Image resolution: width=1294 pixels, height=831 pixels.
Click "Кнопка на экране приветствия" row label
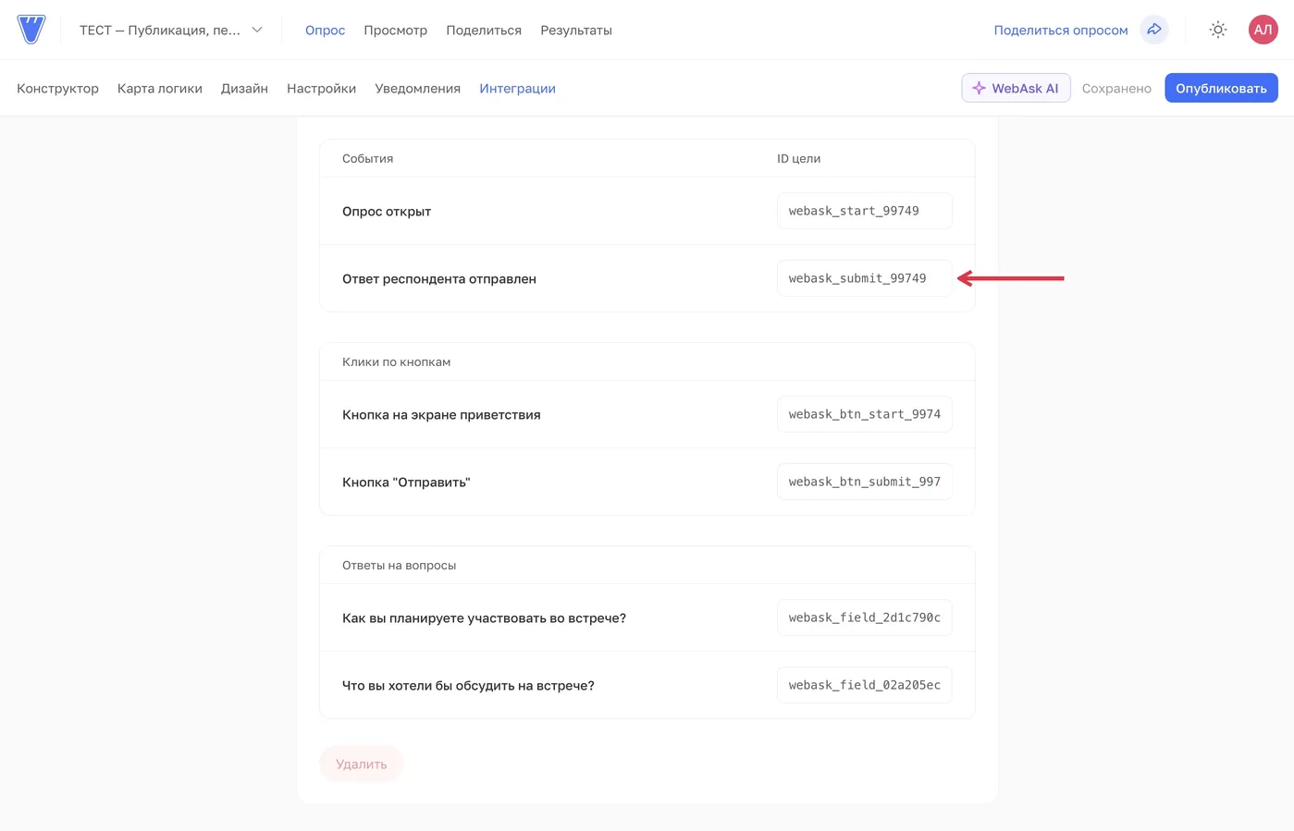[441, 415]
